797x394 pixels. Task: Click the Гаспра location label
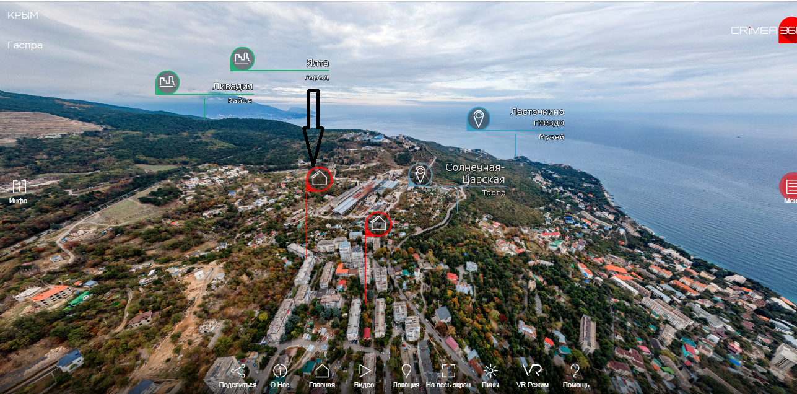point(25,45)
